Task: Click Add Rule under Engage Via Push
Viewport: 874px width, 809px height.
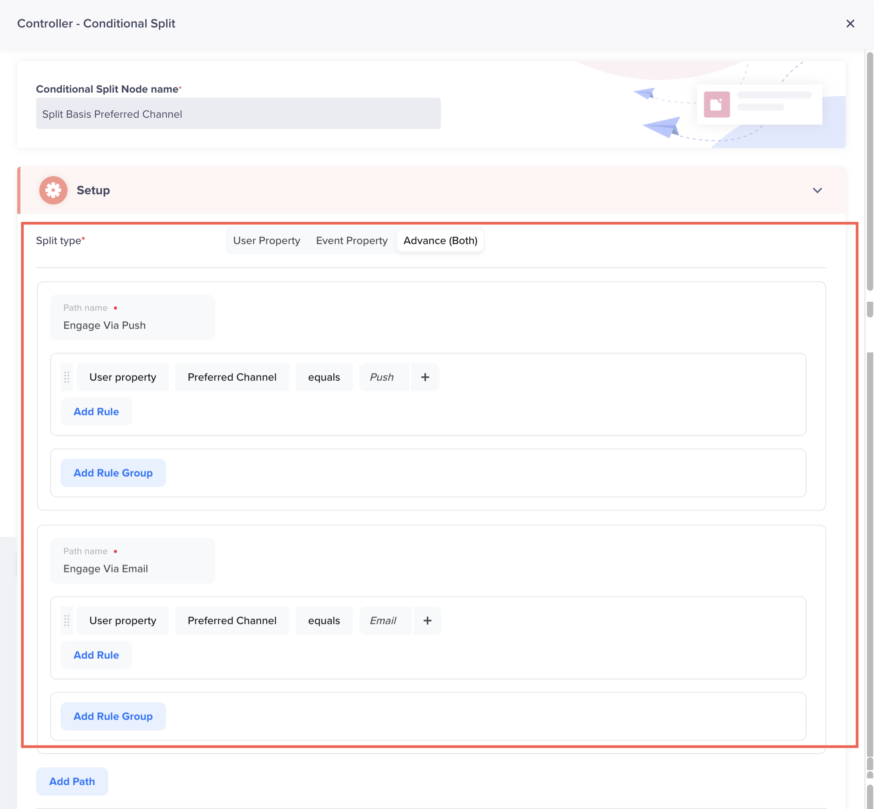Action: [x=96, y=412]
